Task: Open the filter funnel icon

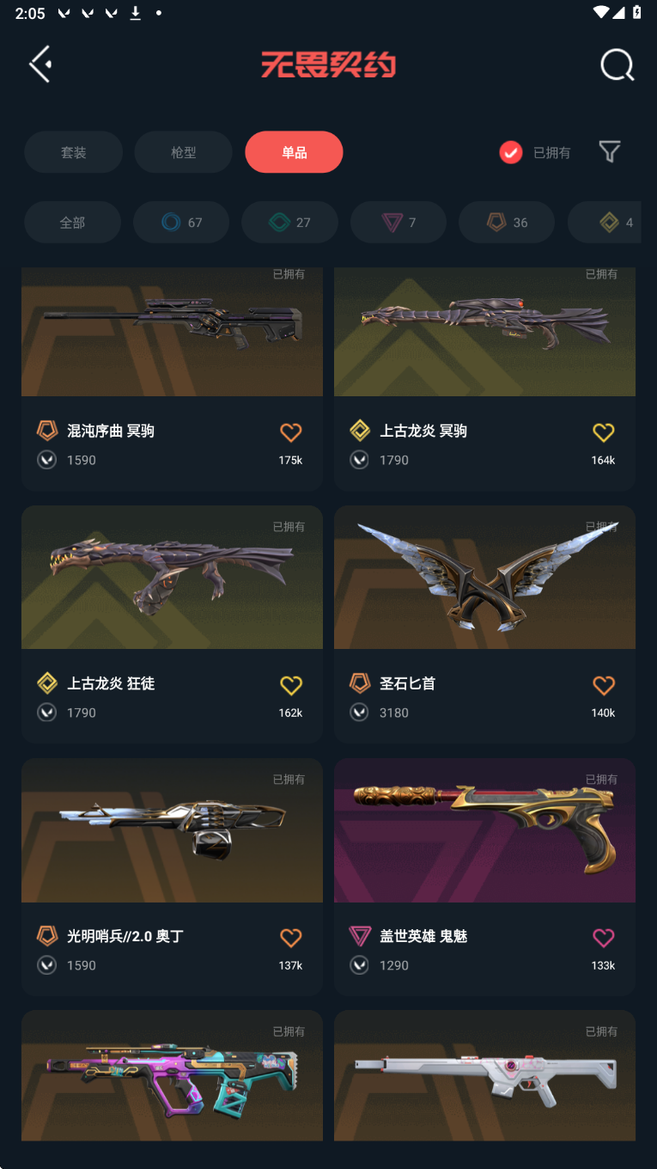Action: pos(610,152)
